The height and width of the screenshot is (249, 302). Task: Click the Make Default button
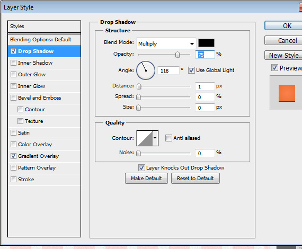[x=146, y=179]
